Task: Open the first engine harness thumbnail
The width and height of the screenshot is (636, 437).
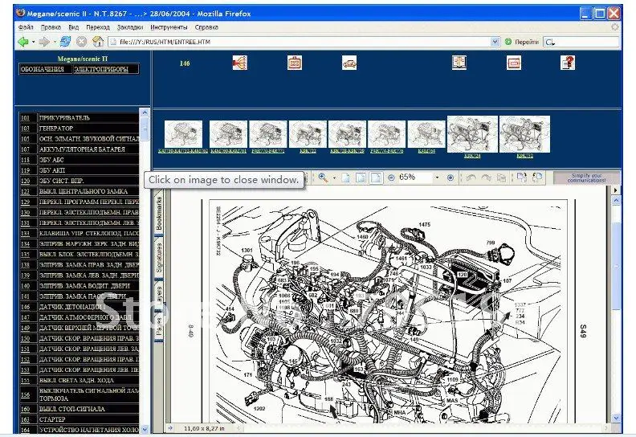Action: pyautogui.click(x=183, y=134)
